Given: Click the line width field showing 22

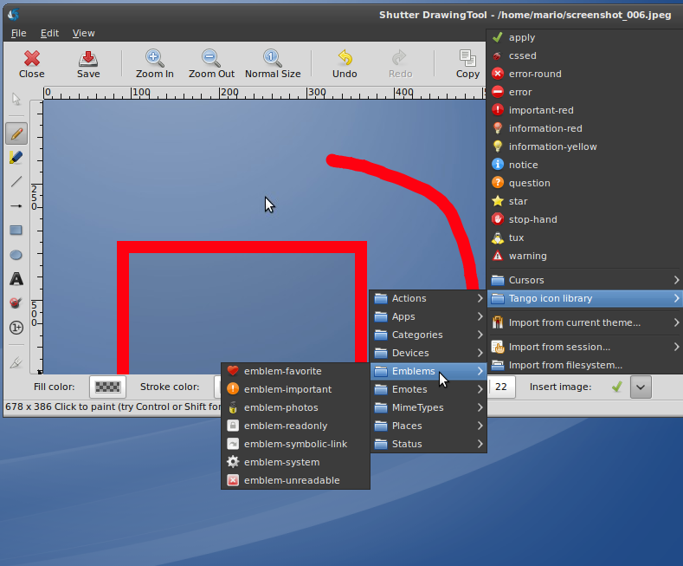Looking at the screenshot, I should click(500, 387).
